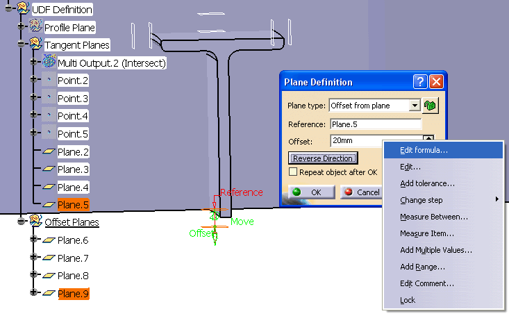
Task: Click the Tangent Planes set icon
Action: (35, 44)
